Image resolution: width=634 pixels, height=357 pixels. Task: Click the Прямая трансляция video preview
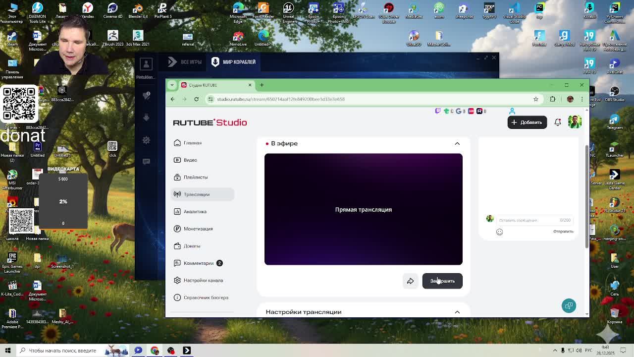pos(363,209)
